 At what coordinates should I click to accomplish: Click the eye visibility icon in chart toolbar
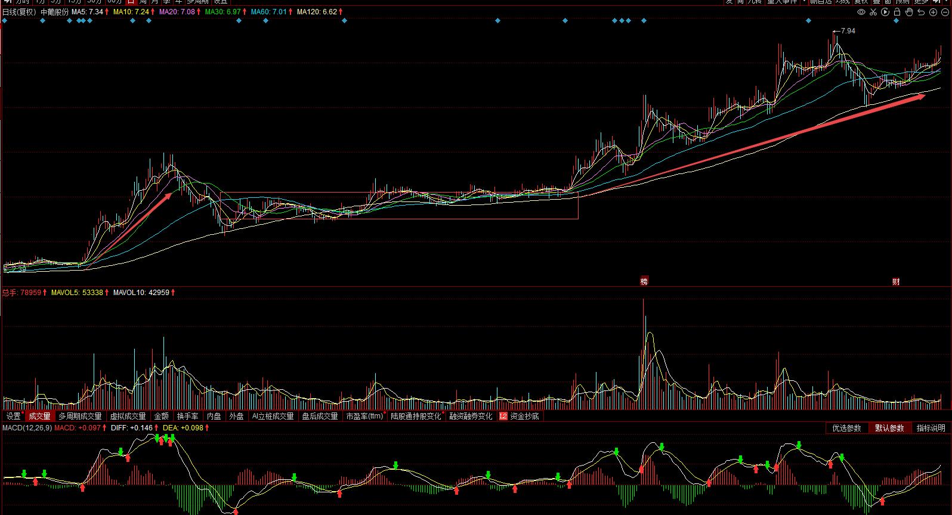(x=861, y=12)
